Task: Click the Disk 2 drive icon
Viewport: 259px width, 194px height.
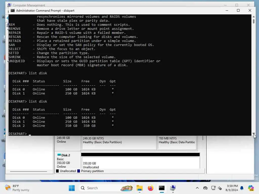Action: 59,155
